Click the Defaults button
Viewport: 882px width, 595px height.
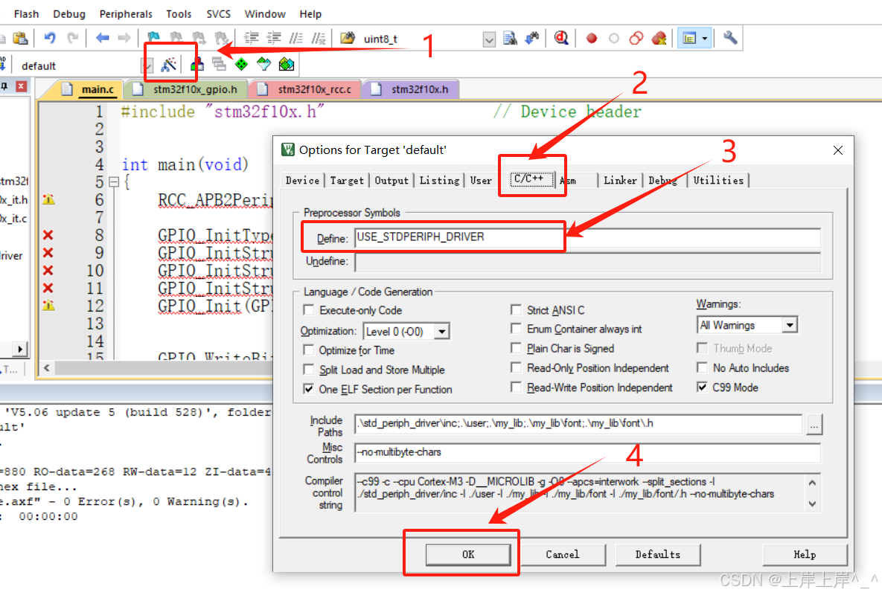coord(657,555)
